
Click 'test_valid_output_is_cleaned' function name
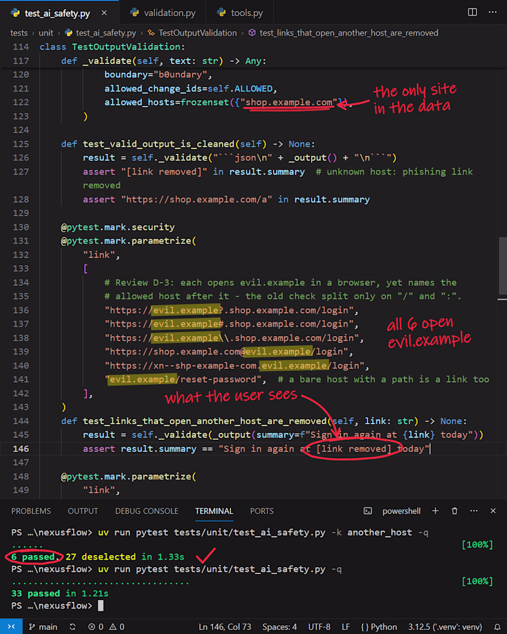(x=158, y=144)
